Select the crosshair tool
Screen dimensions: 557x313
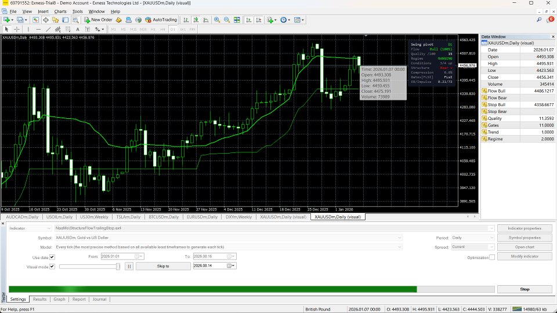click(16, 29)
